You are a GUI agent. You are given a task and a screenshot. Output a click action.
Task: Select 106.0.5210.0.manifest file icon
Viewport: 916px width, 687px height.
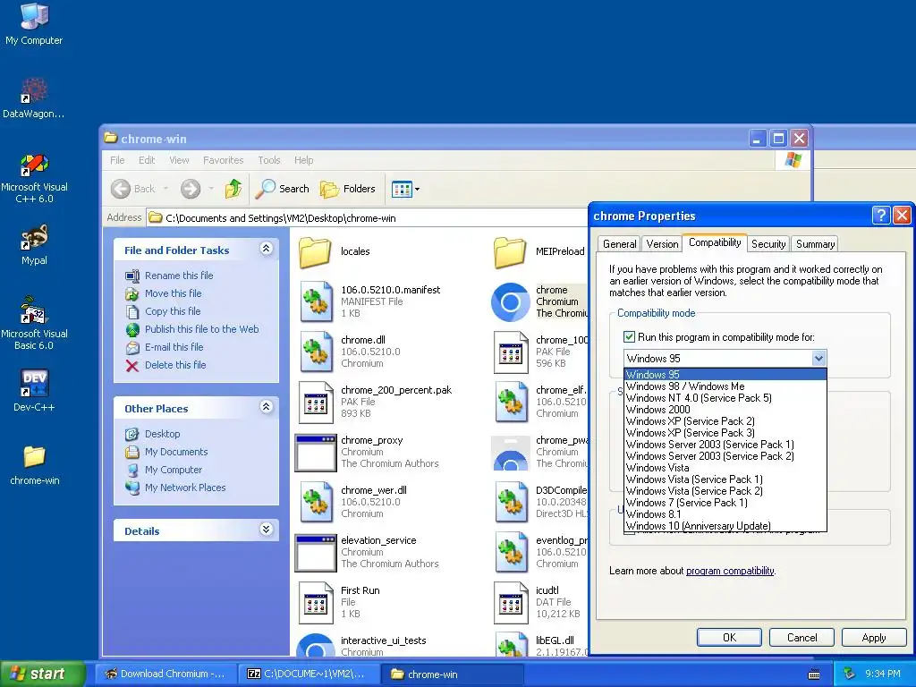point(317,301)
